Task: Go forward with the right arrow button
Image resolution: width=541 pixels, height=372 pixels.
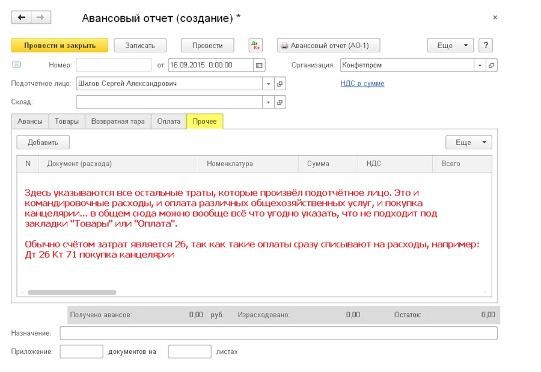Action: [41, 17]
